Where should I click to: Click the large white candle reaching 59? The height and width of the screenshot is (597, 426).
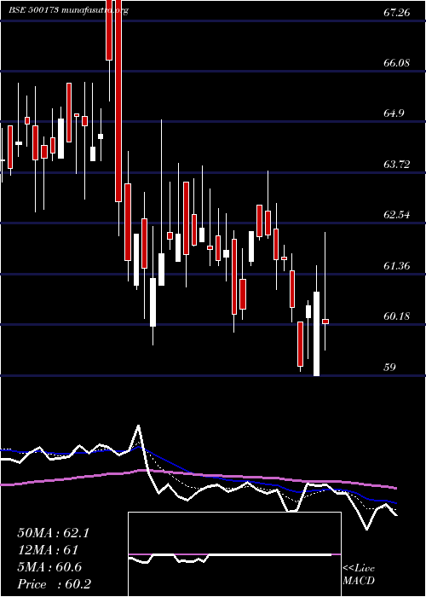[316, 333]
